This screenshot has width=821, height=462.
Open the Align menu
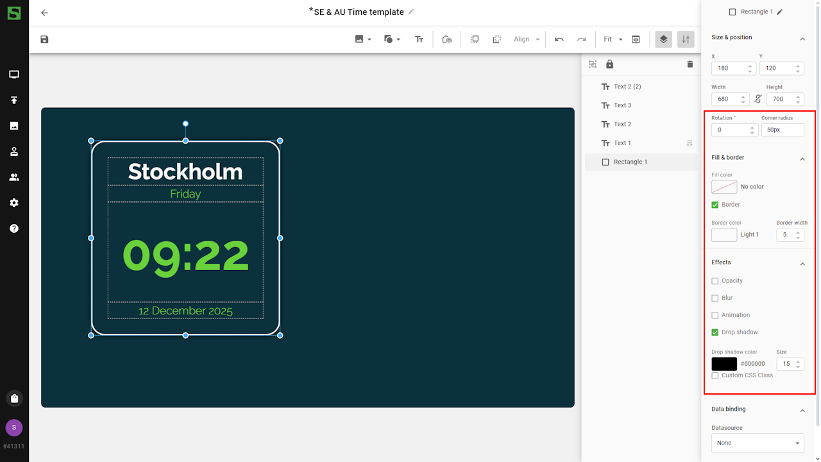pos(527,39)
